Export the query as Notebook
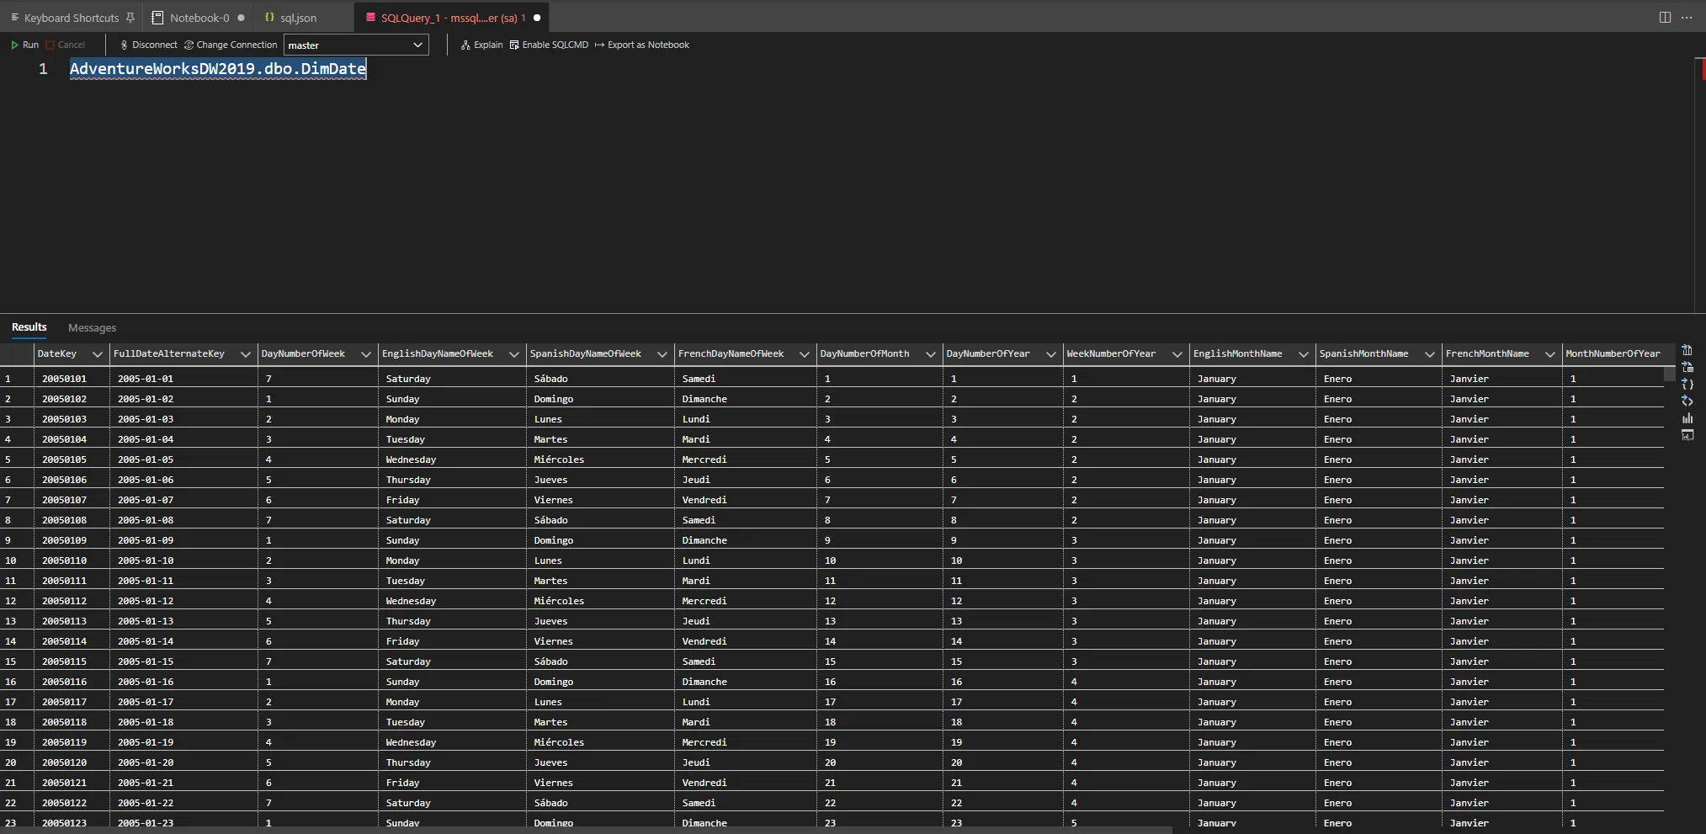The height and width of the screenshot is (834, 1706). coord(641,45)
